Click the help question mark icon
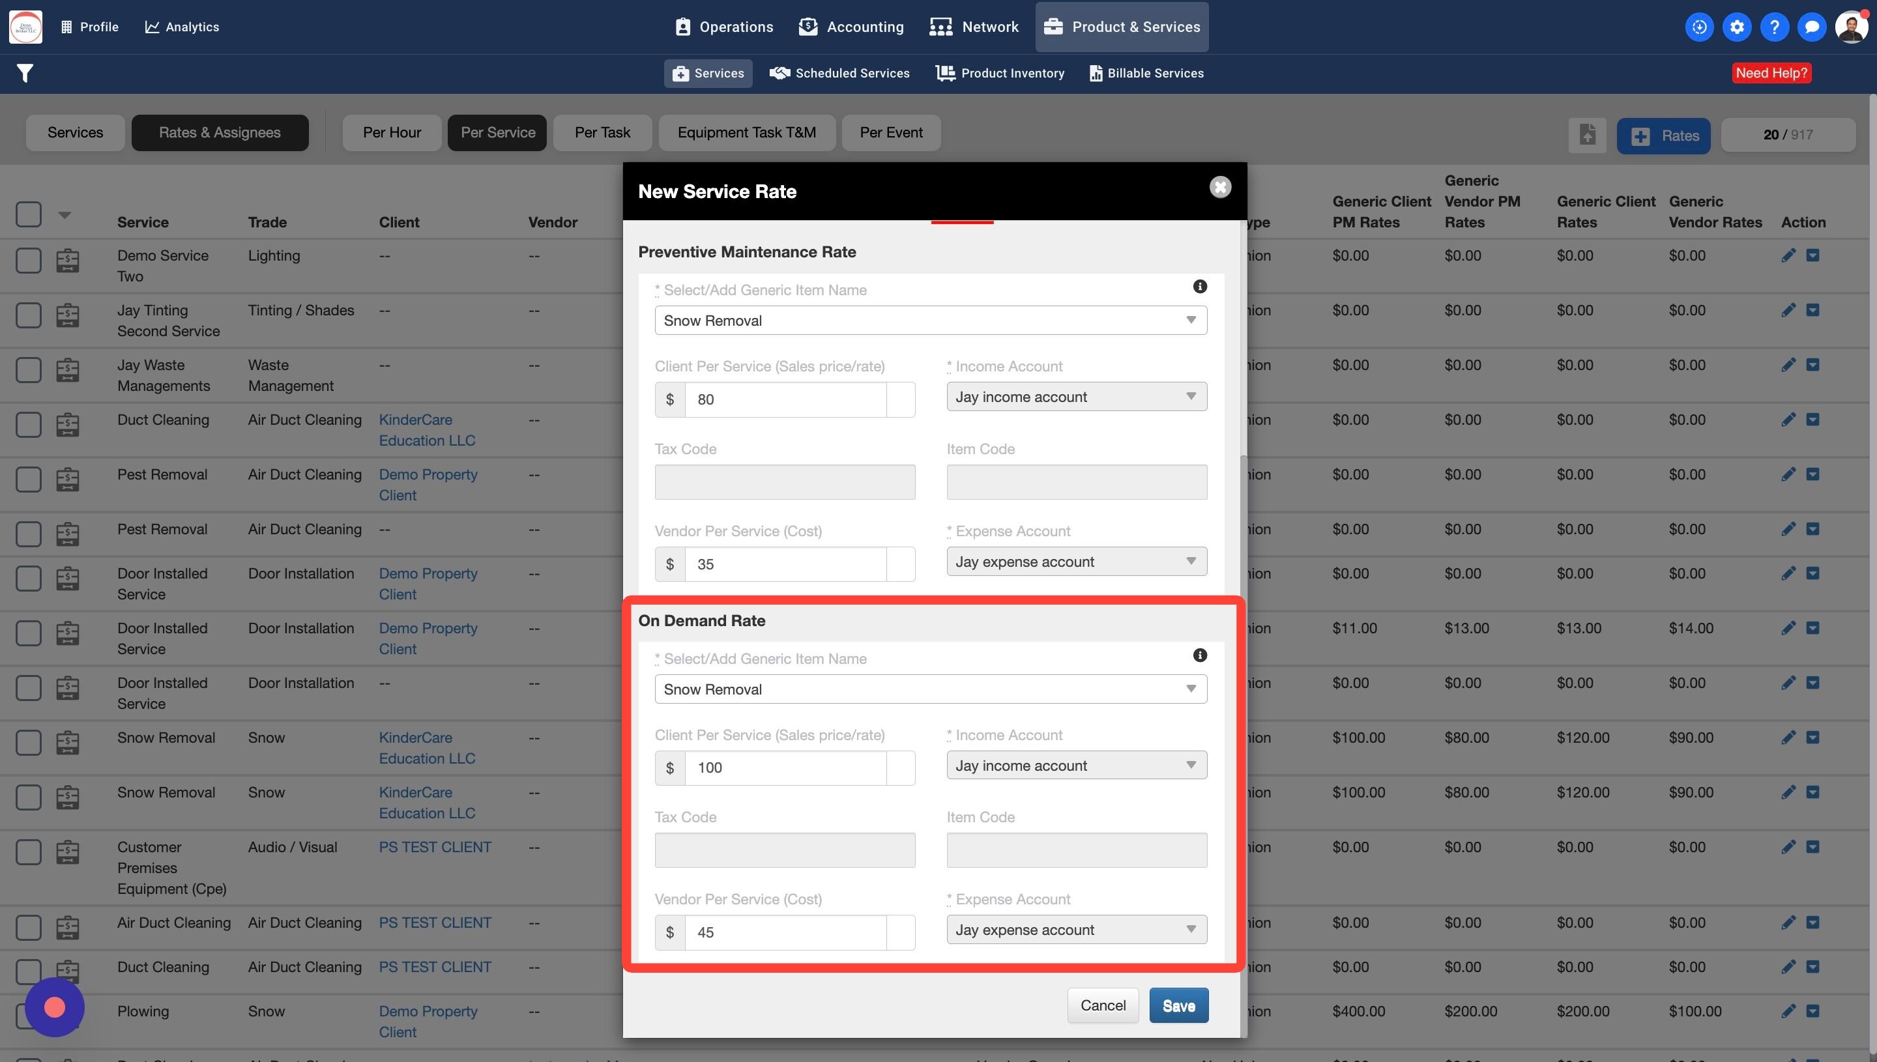Image resolution: width=1877 pixels, height=1062 pixels. click(x=1774, y=27)
